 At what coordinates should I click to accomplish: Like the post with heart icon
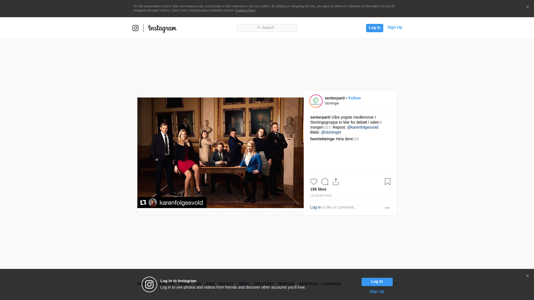[x=314, y=182]
